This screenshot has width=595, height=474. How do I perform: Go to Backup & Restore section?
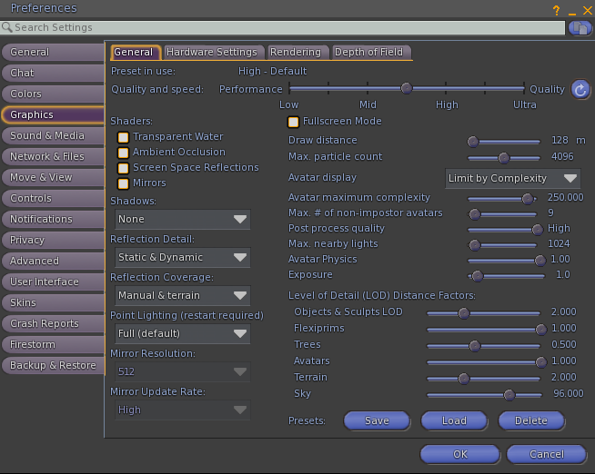(x=53, y=365)
